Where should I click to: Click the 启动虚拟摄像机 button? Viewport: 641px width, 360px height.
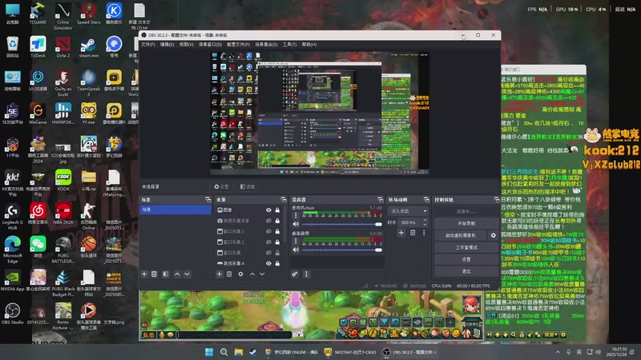click(461, 235)
